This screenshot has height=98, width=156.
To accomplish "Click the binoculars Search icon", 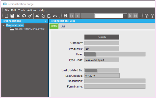I will coord(66,16).
